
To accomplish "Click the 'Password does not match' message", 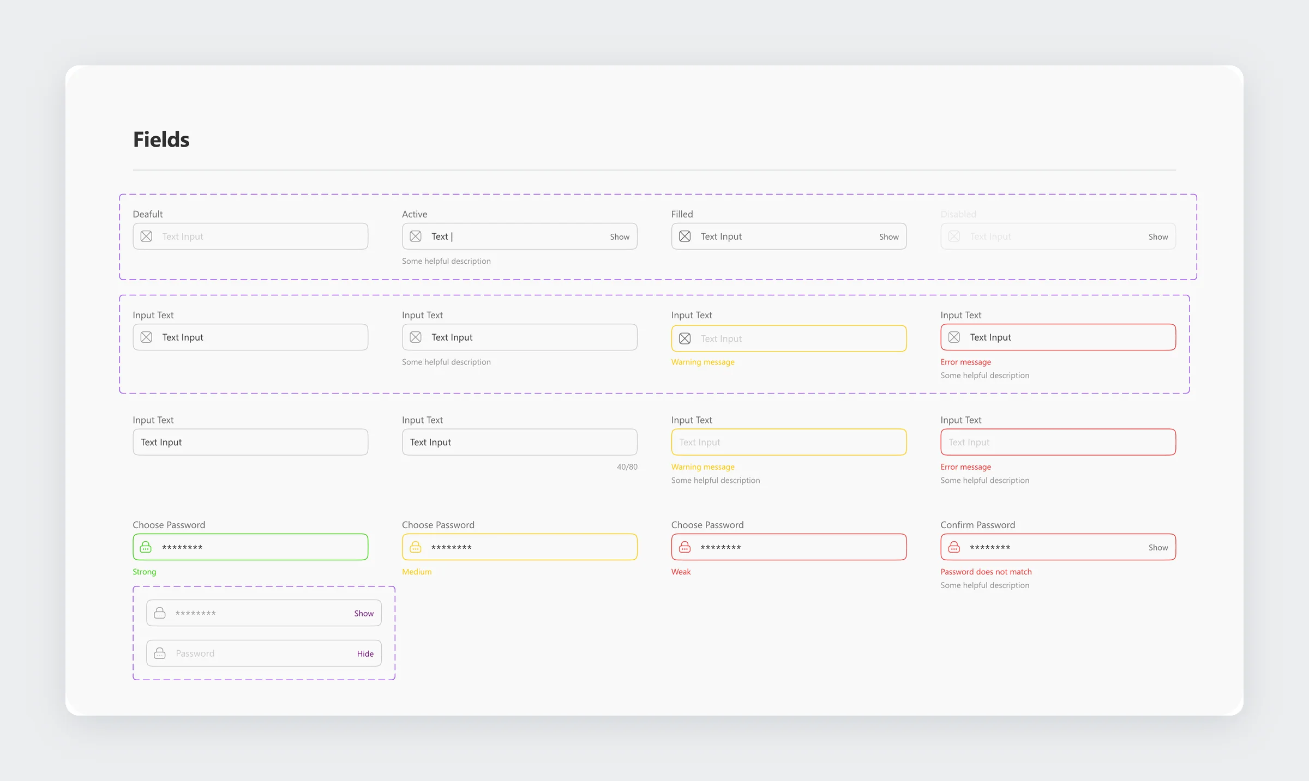I will (x=986, y=572).
